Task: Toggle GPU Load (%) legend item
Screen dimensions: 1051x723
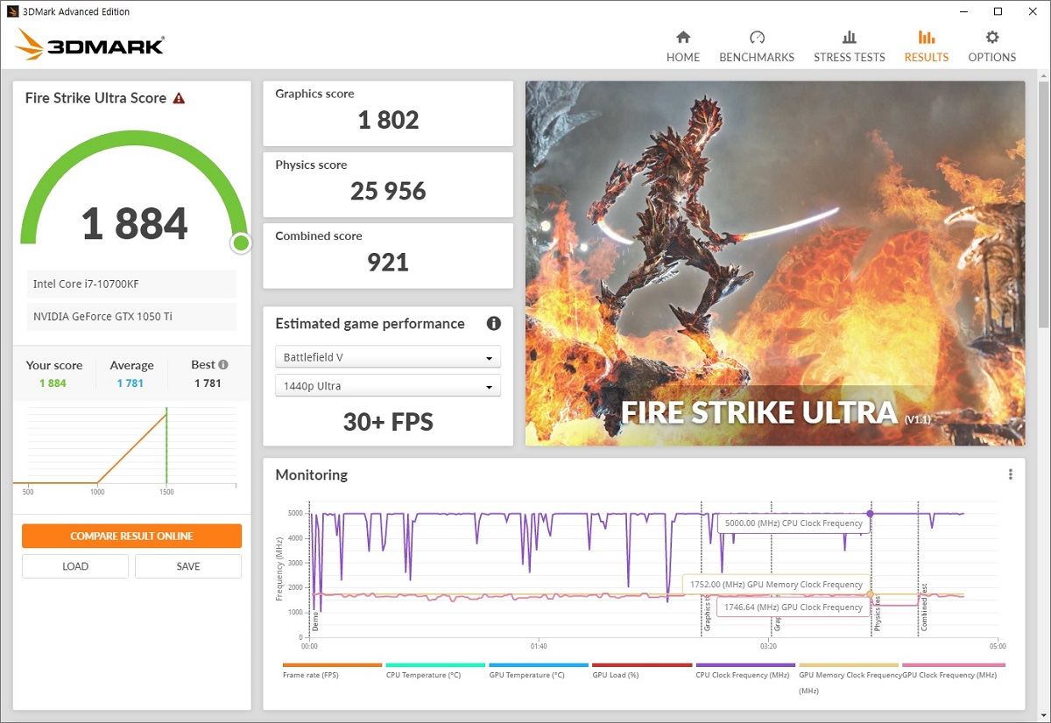Action: pyautogui.click(x=642, y=670)
